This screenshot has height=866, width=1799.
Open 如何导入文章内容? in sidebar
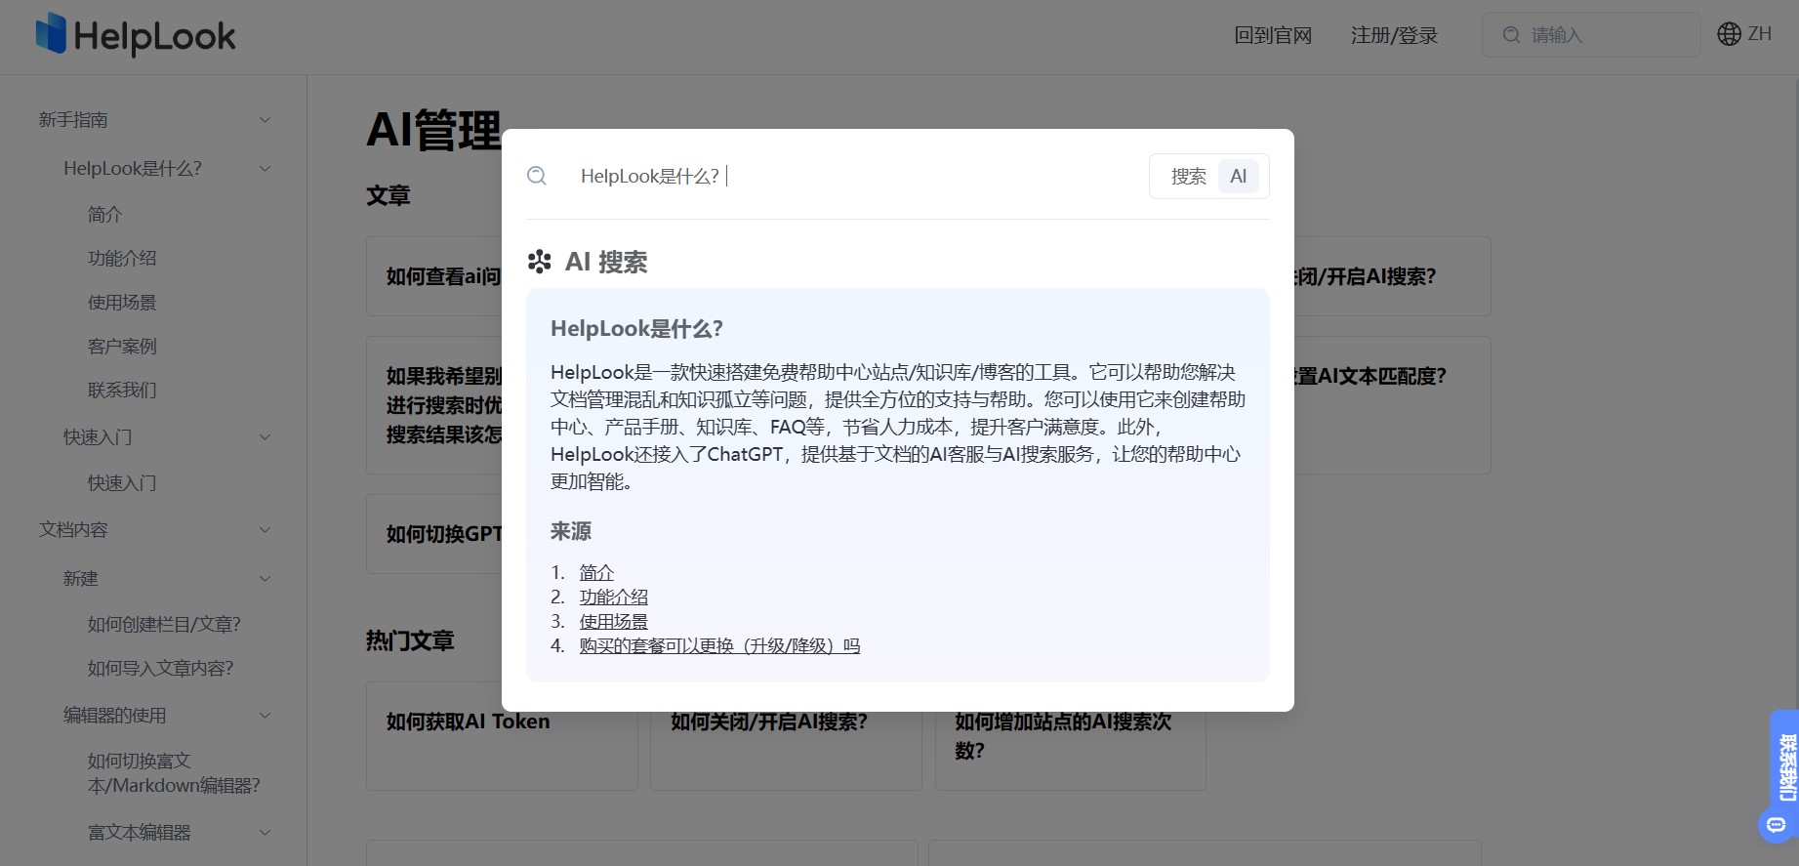point(161,668)
